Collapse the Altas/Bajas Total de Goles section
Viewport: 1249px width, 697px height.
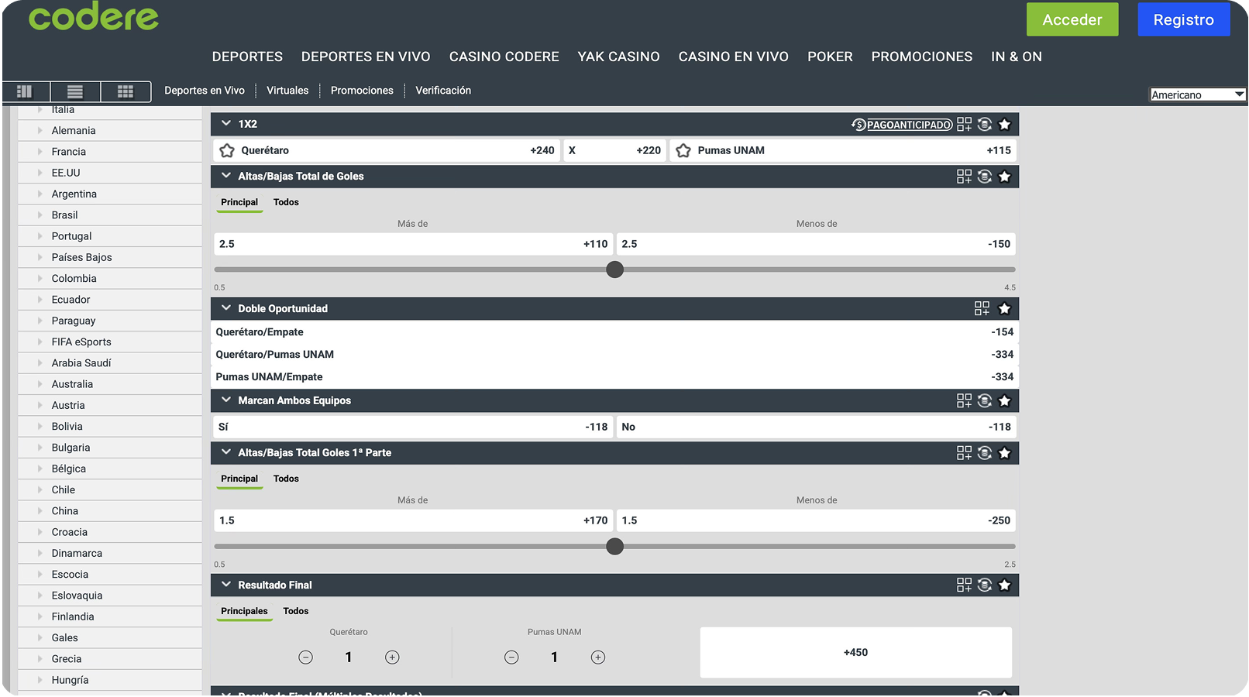coord(226,176)
